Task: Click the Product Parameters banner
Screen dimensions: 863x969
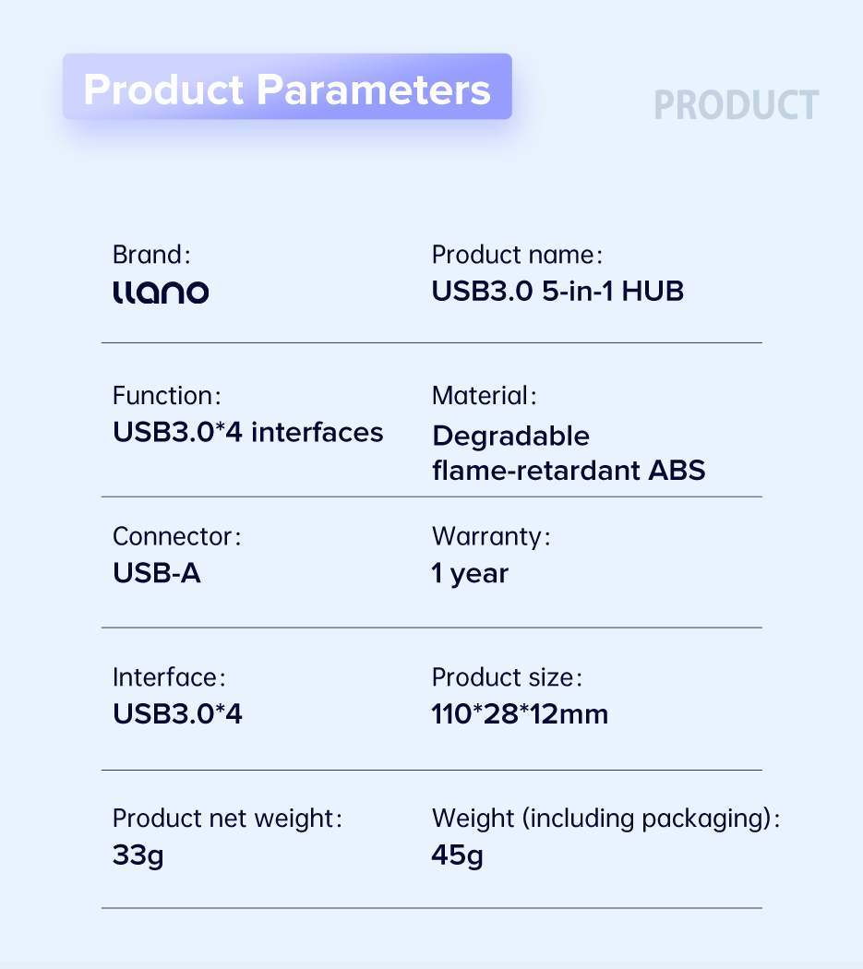Action: point(287,87)
